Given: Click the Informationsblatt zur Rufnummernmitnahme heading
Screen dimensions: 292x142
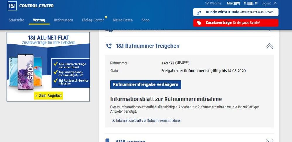Looking at the screenshot, I should click(x=166, y=99).
